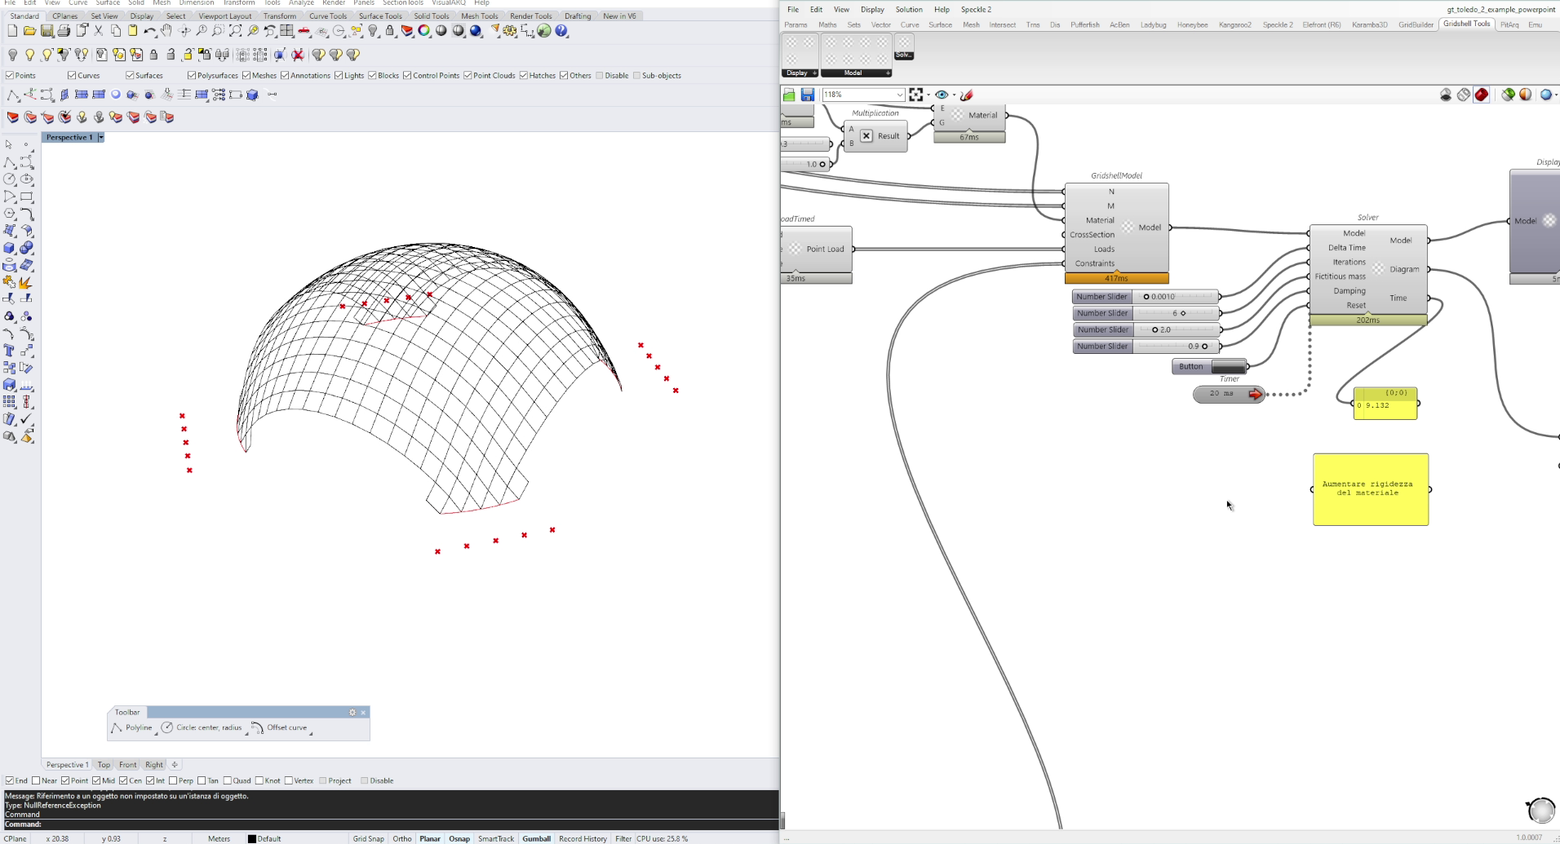Toggle the Surfaces filter checkbox
The height and width of the screenshot is (844, 1560).
coord(130,75)
